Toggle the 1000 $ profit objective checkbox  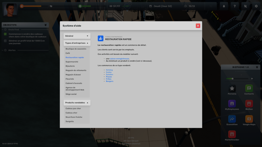coord(5,41)
